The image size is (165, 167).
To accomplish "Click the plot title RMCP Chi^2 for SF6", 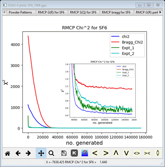I will (84, 28).
